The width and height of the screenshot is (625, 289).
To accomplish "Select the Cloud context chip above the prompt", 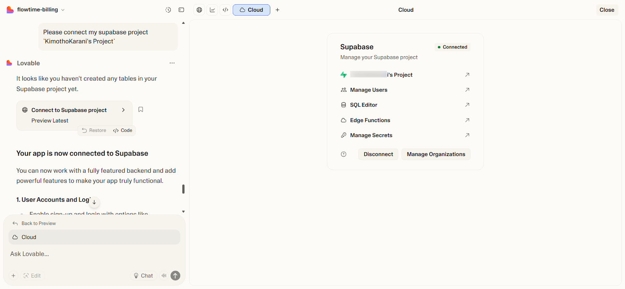I will tap(95, 237).
